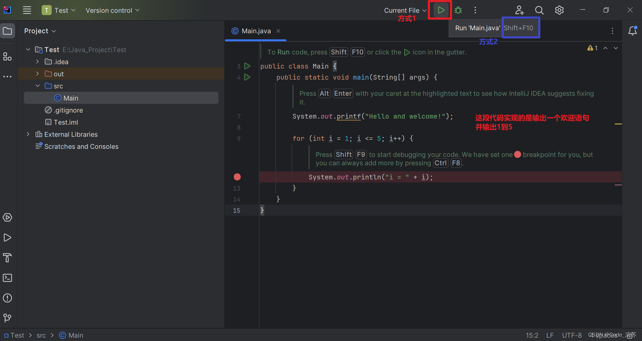Change UTF-8 file encoding
642x341 pixels.
point(572,335)
